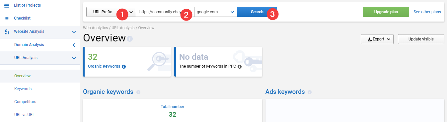The width and height of the screenshot is (447, 122).
Task: Collapse the Website Analysis section chevron
Action: 74,32
